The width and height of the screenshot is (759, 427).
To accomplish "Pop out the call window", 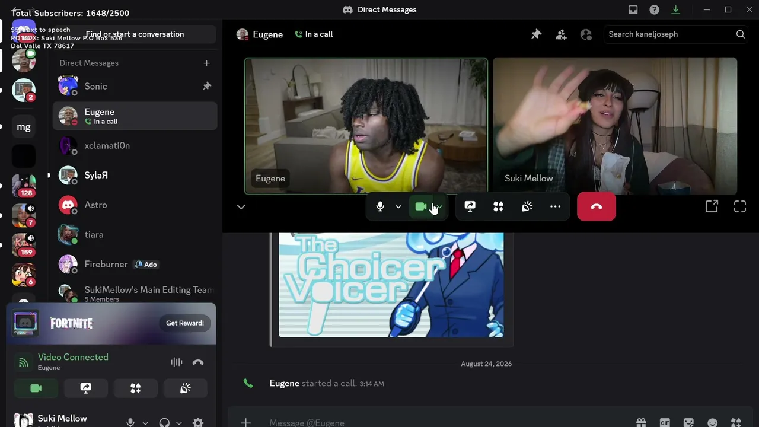I will pos(712,206).
